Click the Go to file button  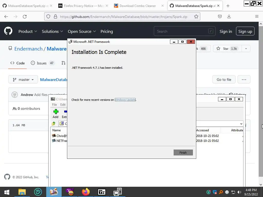pyautogui.click(x=224, y=80)
